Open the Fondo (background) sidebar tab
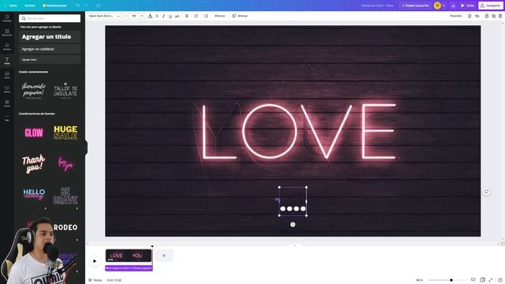This screenshot has height=284, width=505. coord(7,103)
